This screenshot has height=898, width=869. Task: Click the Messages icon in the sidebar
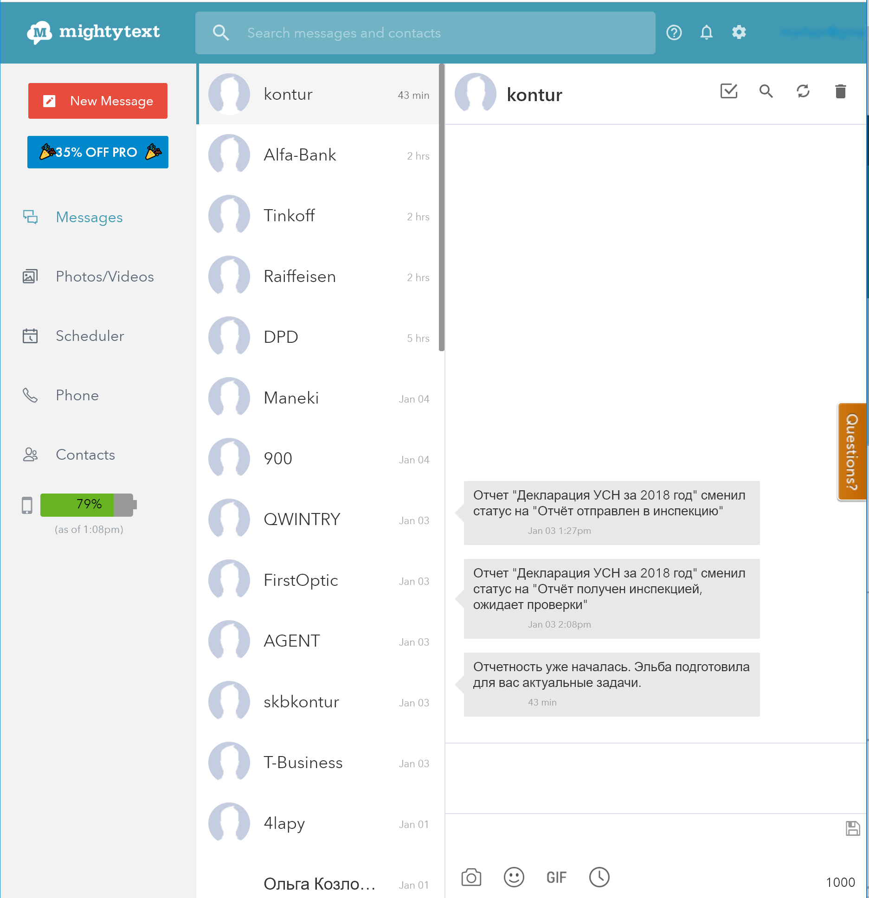click(31, 217)
